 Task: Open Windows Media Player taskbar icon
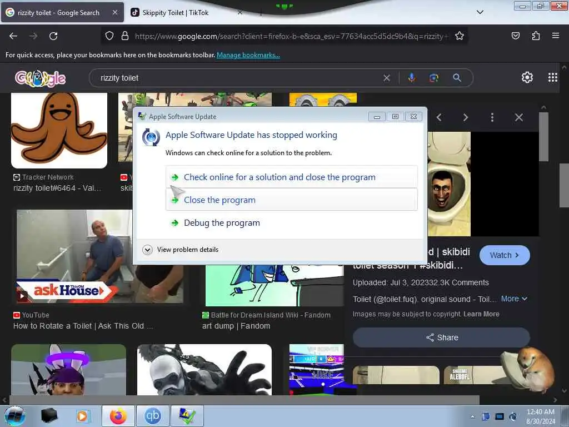(x=82, y=416)
